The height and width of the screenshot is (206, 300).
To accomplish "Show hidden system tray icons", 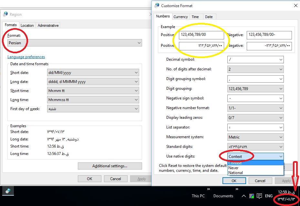I will 244,196.
